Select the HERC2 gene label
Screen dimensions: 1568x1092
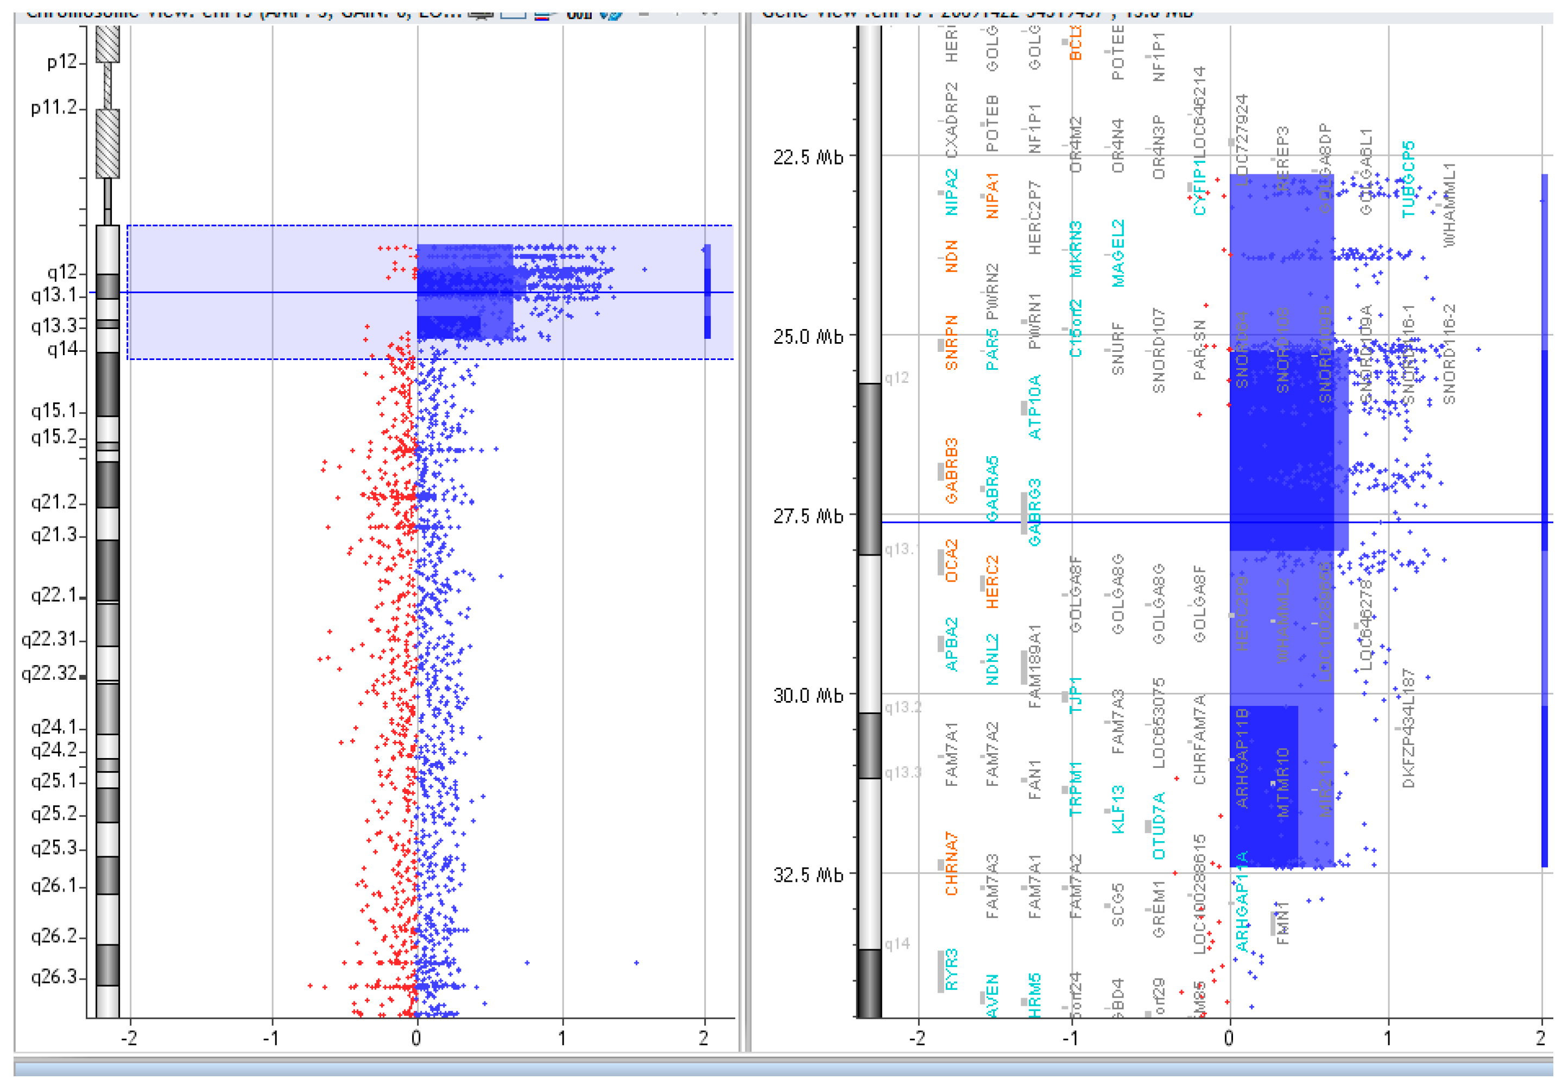(x=992, y=582)
